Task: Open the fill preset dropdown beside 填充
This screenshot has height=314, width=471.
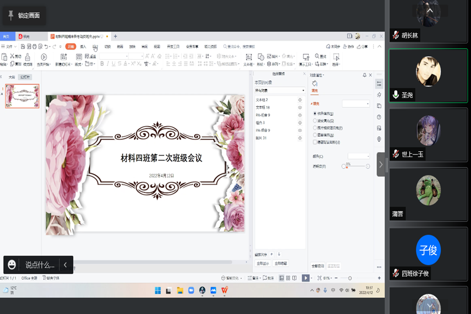Action: point(356,104)
